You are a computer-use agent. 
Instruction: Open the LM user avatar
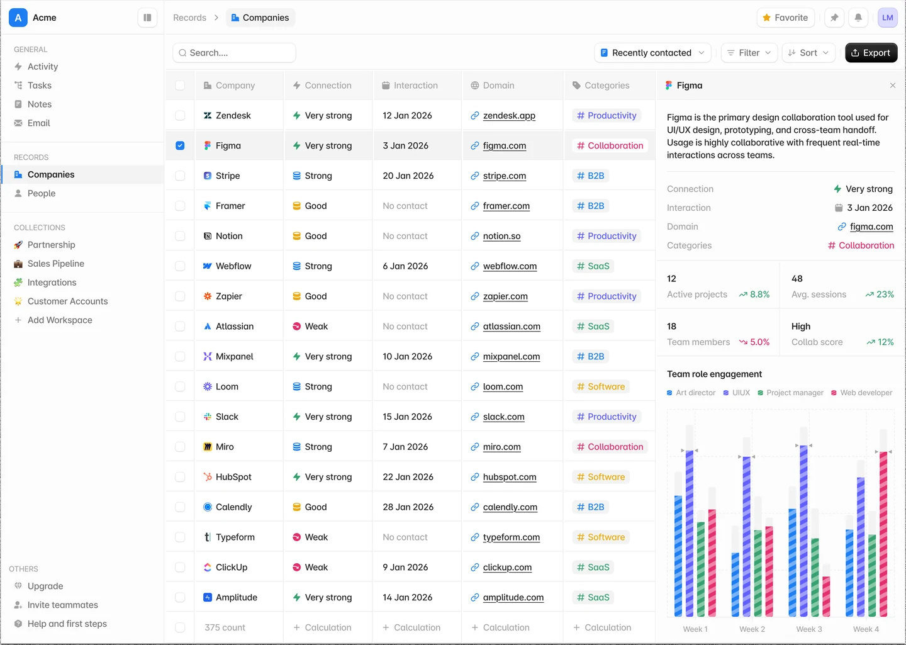point(888,18)
